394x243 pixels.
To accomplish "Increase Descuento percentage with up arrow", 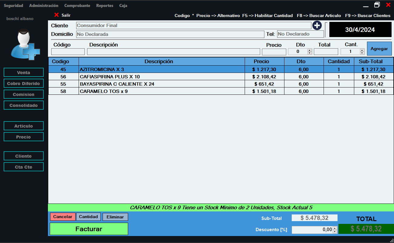I will tap(335, 228).
